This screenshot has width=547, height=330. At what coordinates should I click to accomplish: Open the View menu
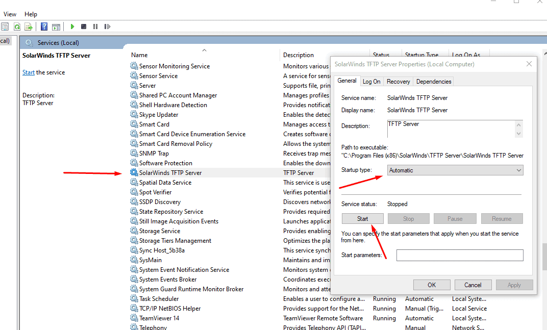pyautogui.click(x=10, y=14)
